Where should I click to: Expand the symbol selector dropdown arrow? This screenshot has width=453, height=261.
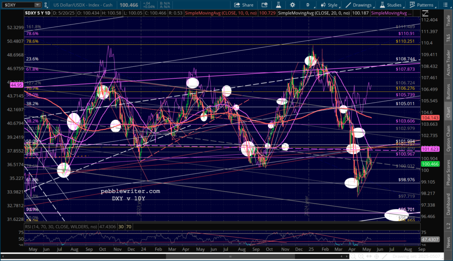[37, 5]
